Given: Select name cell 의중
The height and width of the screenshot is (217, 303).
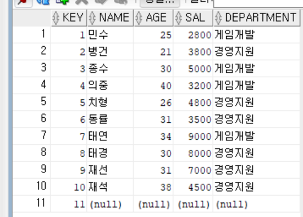Looking at the screenshot, I should [111, 86].
